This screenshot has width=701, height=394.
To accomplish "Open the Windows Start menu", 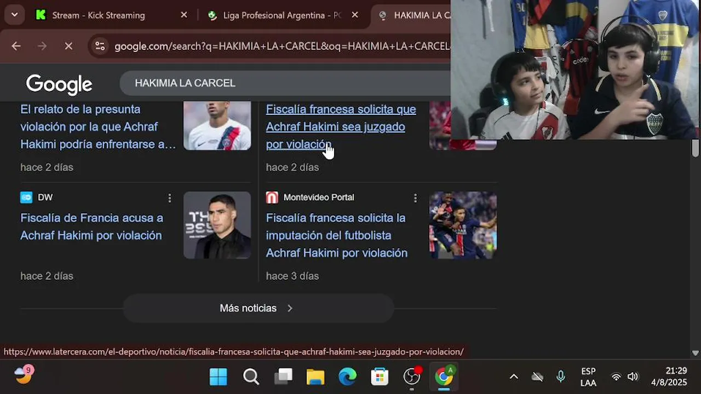I will [x=218, y=376].
